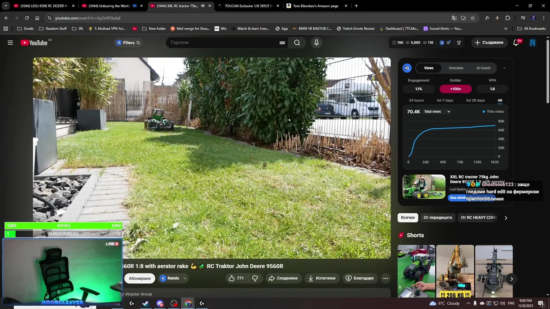This screenshot has height=309, width=550.
Task: Switch to the LESU 850K RC DOZER tab
Action: click(44, 6)
